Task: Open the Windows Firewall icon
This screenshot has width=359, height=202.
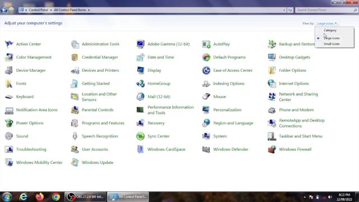Action: 271,149
